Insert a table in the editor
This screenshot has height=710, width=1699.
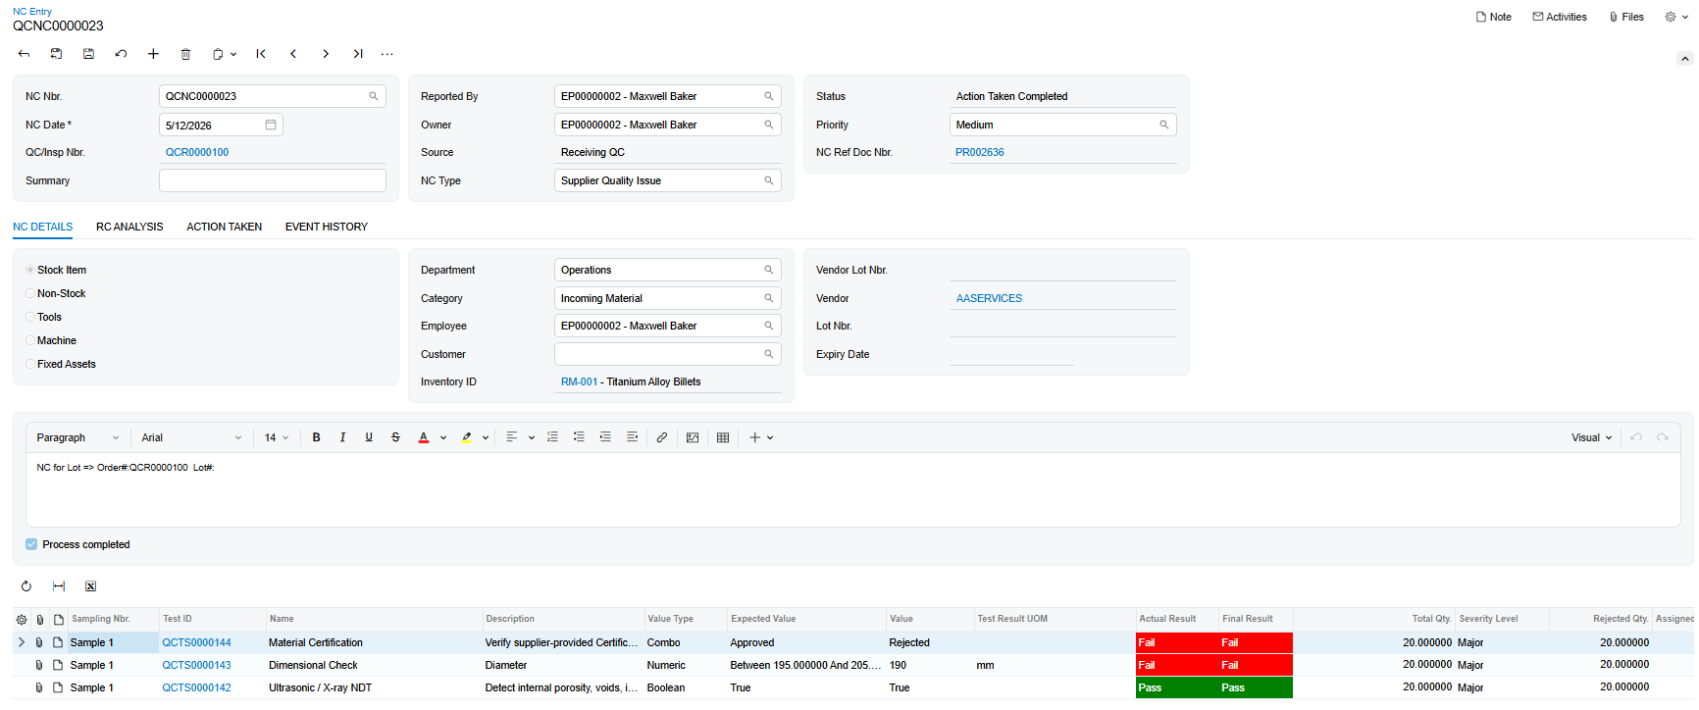723,437
